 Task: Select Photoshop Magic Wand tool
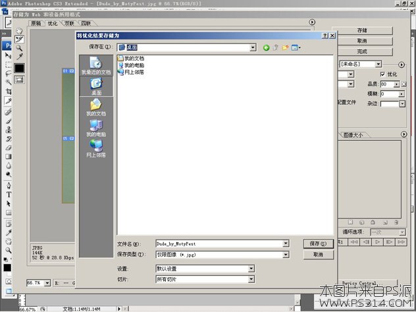(9, 82)
